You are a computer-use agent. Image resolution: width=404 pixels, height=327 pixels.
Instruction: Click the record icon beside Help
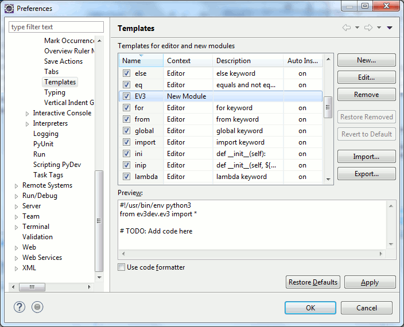pyautogui.click(x=37, y=307)
